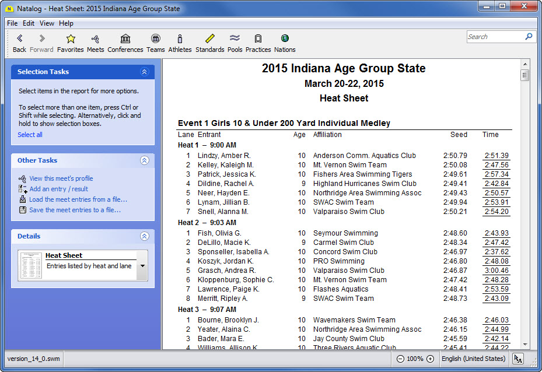
Task: Collapse the Other Tasks panel
Action: pos(144,160)
